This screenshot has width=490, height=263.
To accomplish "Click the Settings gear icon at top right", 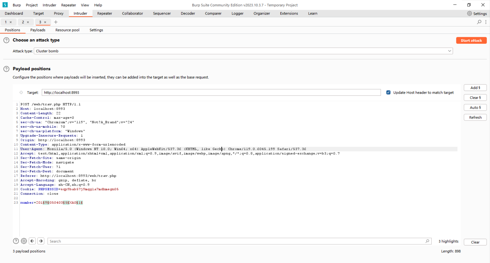I will [x=469, y=14].
